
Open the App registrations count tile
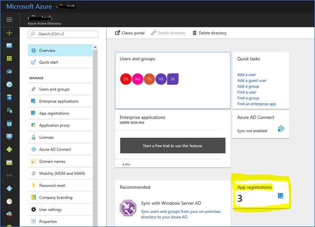[x=261, y=194]
